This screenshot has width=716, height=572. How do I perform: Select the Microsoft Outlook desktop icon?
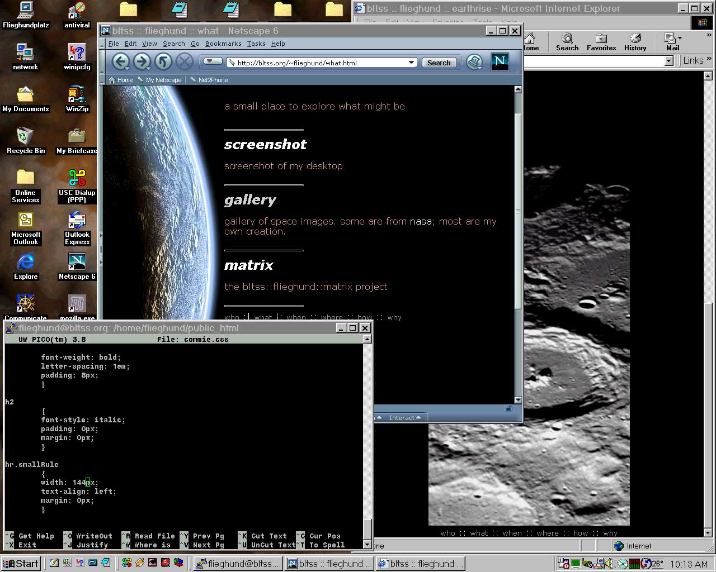26,228
